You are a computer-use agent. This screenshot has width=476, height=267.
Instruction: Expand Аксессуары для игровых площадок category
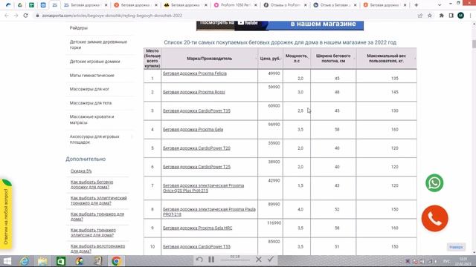coord(94,139)
